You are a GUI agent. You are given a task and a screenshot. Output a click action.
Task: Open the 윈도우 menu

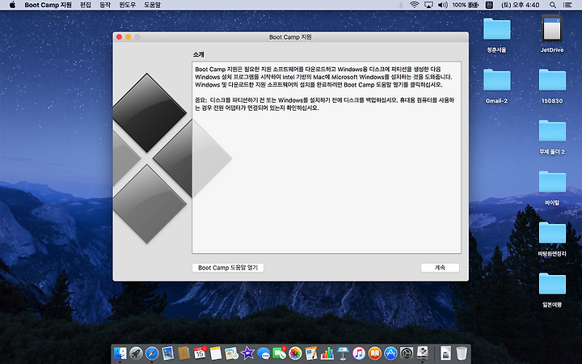[128, 5]
